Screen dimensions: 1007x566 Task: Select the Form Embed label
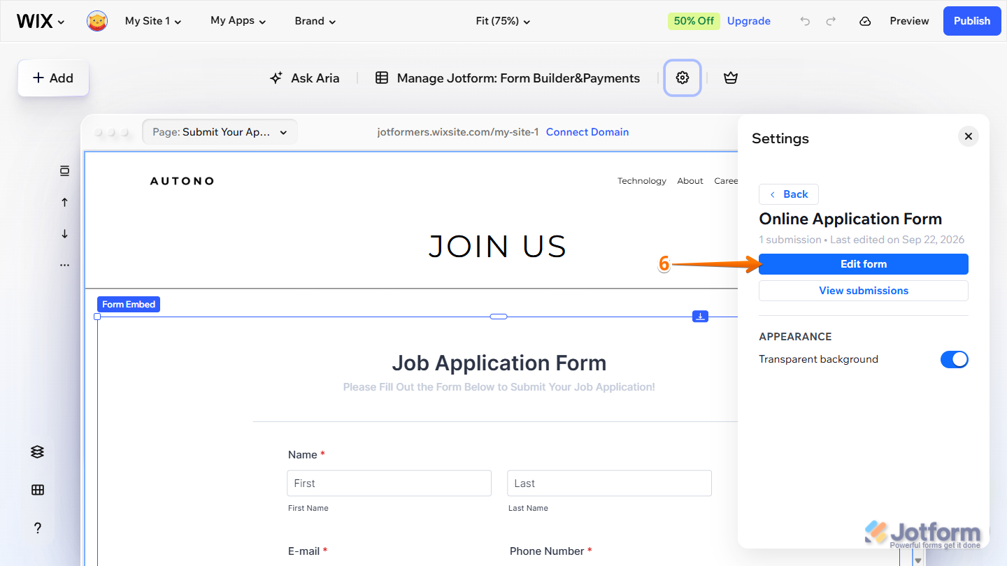pyautogui.click(x=129, y=304)
